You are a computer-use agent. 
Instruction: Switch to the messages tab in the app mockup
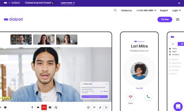[181, 44]
